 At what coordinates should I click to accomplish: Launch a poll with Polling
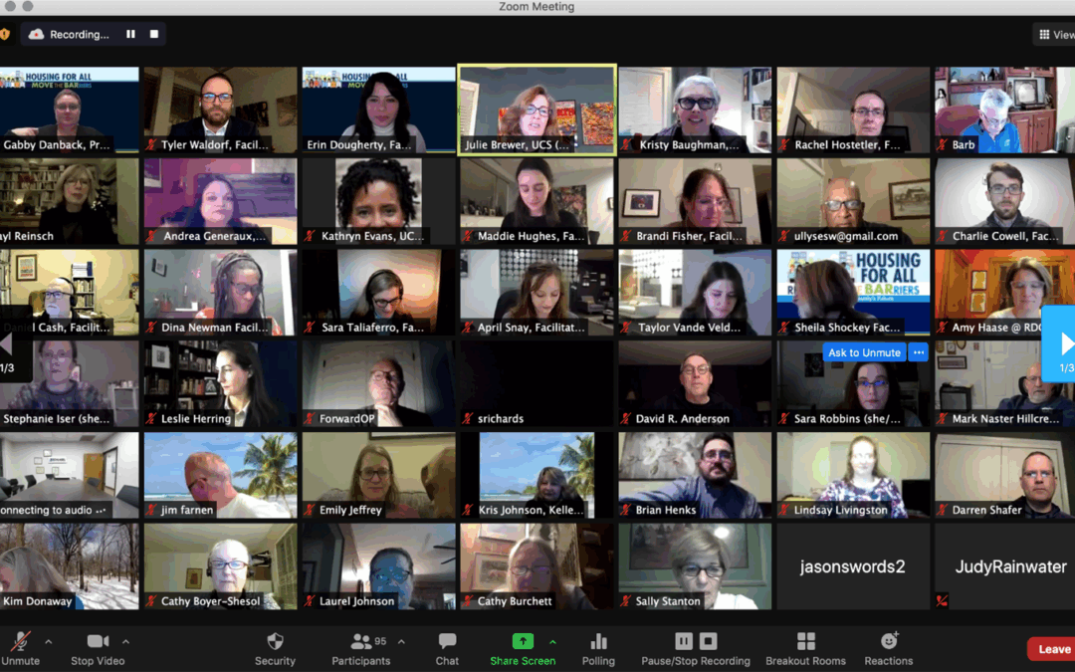[x=598, y=647]
